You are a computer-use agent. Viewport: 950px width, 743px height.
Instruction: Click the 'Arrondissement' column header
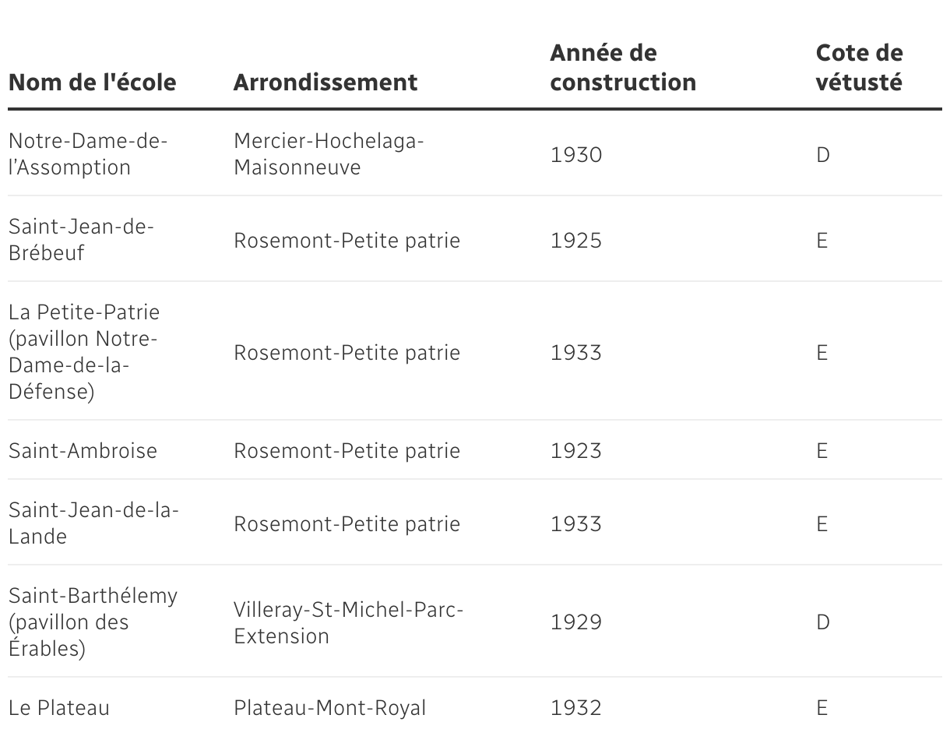(x=325, y=82)
